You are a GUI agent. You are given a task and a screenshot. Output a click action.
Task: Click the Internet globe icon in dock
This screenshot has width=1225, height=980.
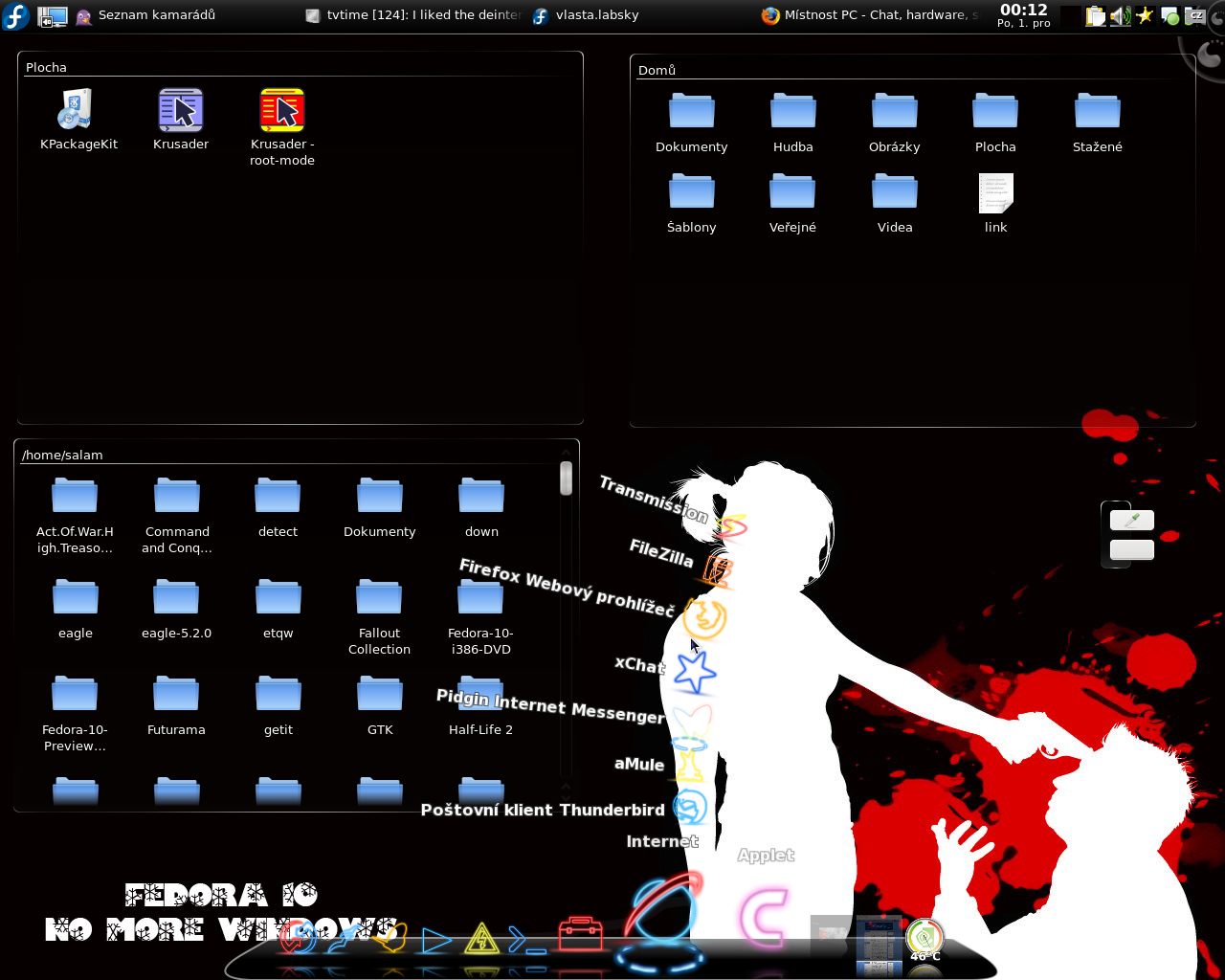pos(661,921)
